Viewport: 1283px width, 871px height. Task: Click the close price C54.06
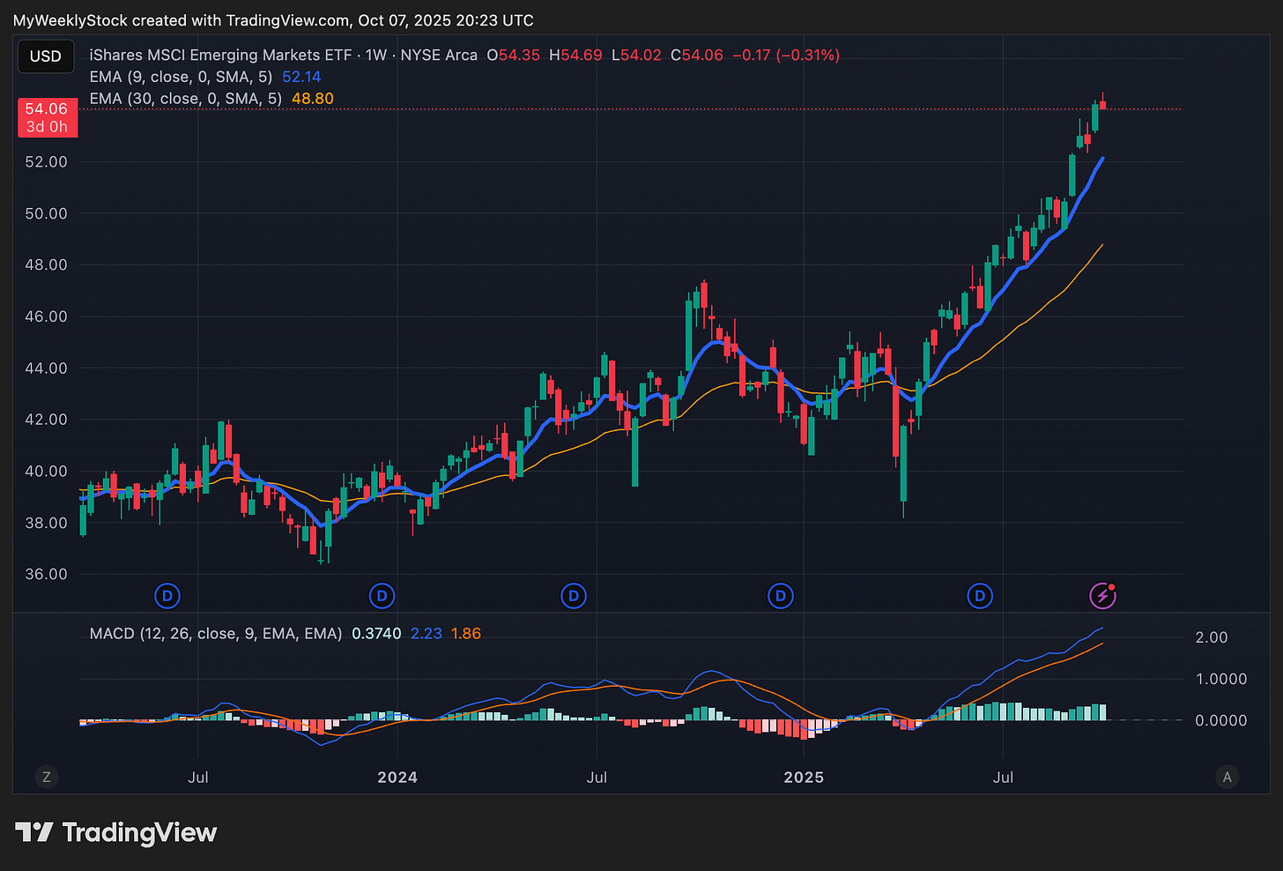click(697, 55)
